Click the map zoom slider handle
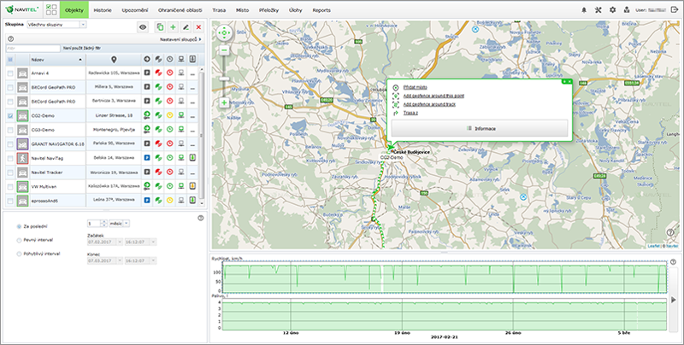Screen dimensions: 684x345 click(224, 79)
